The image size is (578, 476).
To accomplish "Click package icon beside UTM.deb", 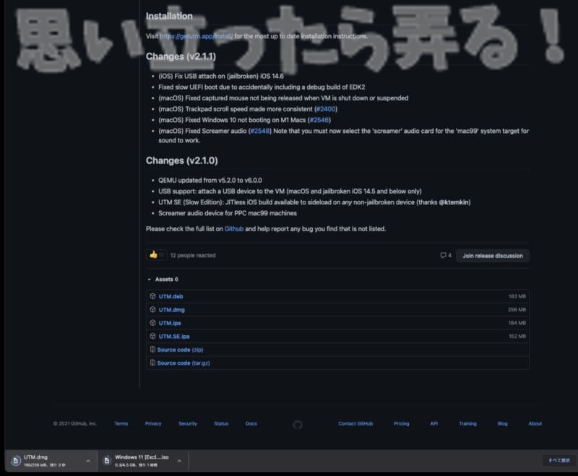I will click(x=152, y=296).
